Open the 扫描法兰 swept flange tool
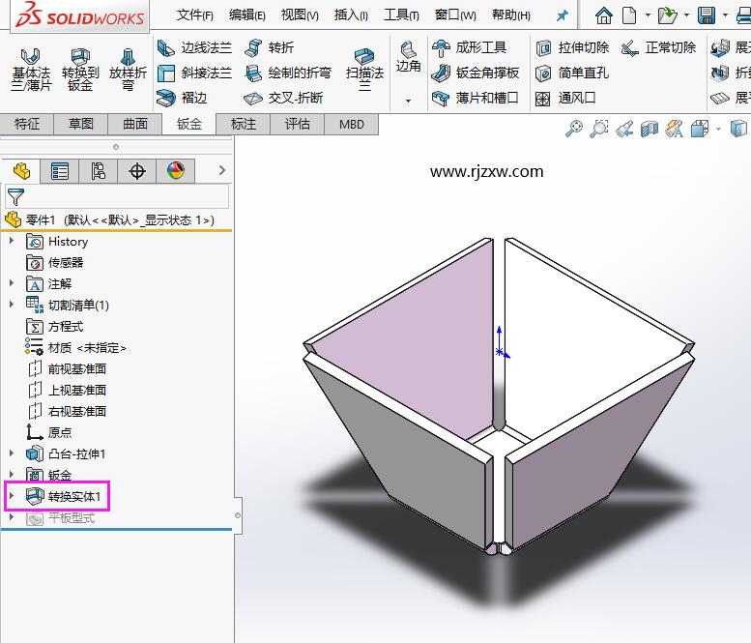This screenshot has width=751, height=643. tap(364, 70)
